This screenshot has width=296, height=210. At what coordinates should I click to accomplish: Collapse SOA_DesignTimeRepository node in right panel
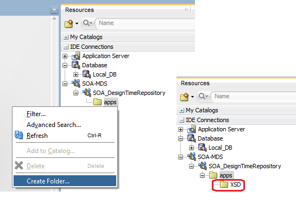tap(191, 167)
